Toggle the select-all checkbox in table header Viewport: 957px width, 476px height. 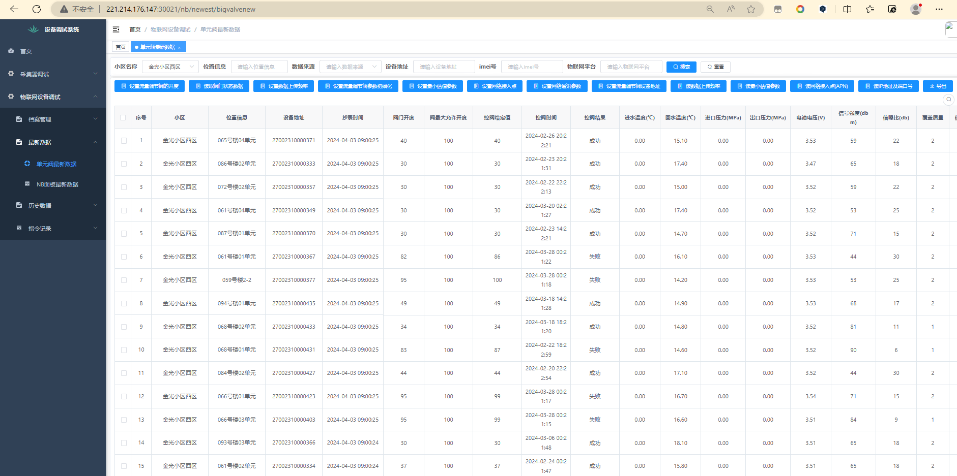click(123, 118)
